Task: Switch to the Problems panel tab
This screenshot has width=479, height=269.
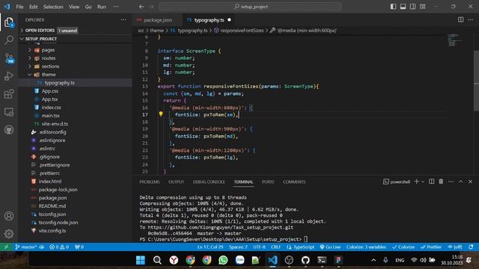Action: click(150, 182)
